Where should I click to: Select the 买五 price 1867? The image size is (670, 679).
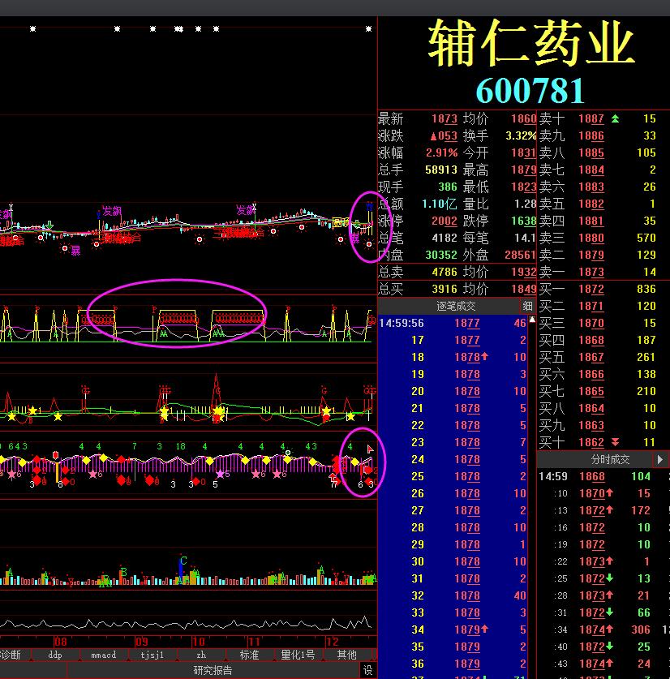(x=591, y=357)
